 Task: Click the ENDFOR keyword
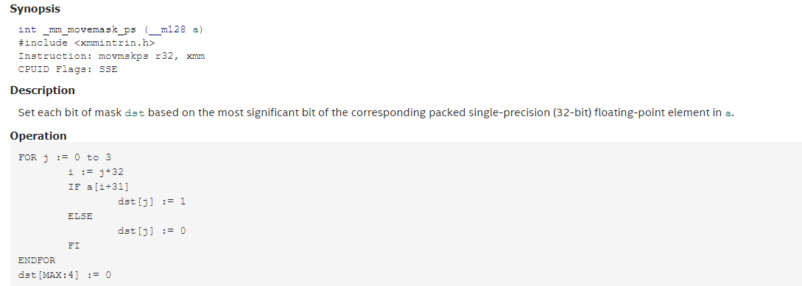tap(37, 260)
